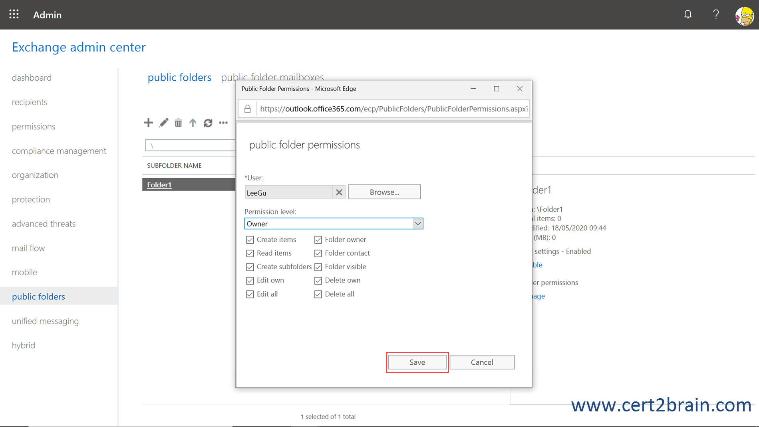The width and height of the screenshot is (759, 427).
Task: Click the 'public folder permissions' dialog heading
Action: click(304, 145)
